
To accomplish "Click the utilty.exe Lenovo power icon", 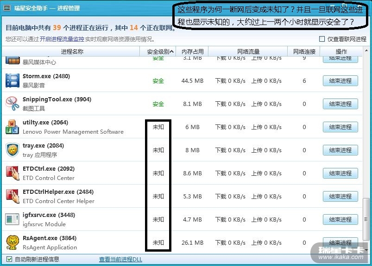I will click(x=13, y=127).
